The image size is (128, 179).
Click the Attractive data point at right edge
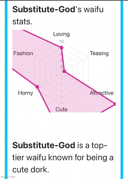pos(115,104)
